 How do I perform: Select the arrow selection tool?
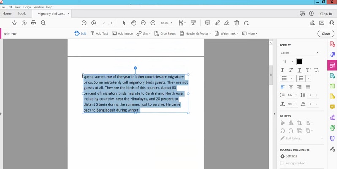(124, 23)
